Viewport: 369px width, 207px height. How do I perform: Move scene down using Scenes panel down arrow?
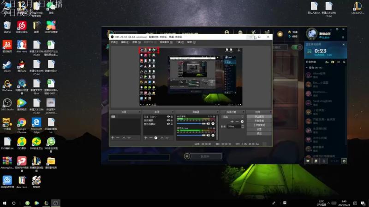pos(129,138)
